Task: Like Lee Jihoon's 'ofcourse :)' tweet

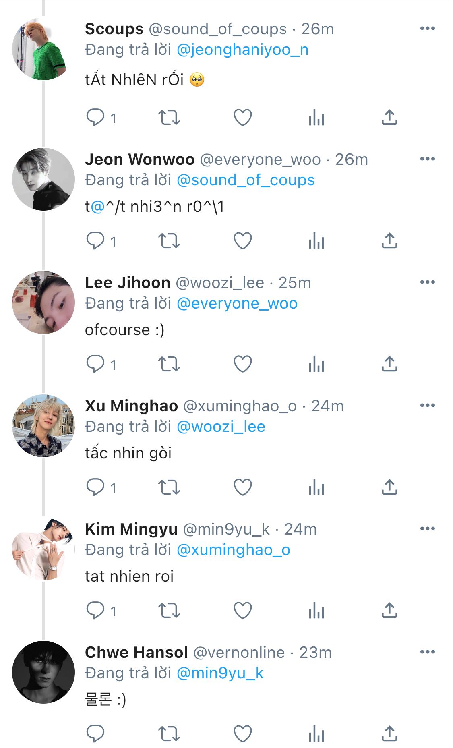Action: pos(243,364)
